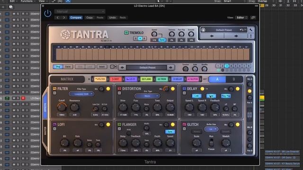Toggle the Tremolo Sync button
Image resolution: width=303 pixels, height=170 pixels.
[x=162, y=40]
